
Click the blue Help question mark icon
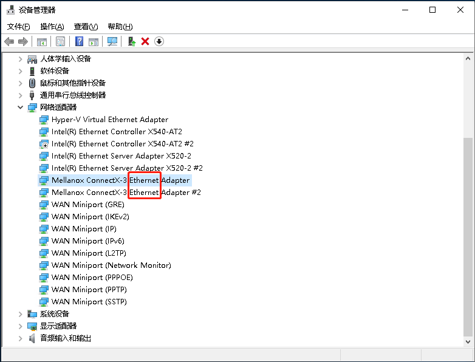pyautogui.click(x=80, y=41)
